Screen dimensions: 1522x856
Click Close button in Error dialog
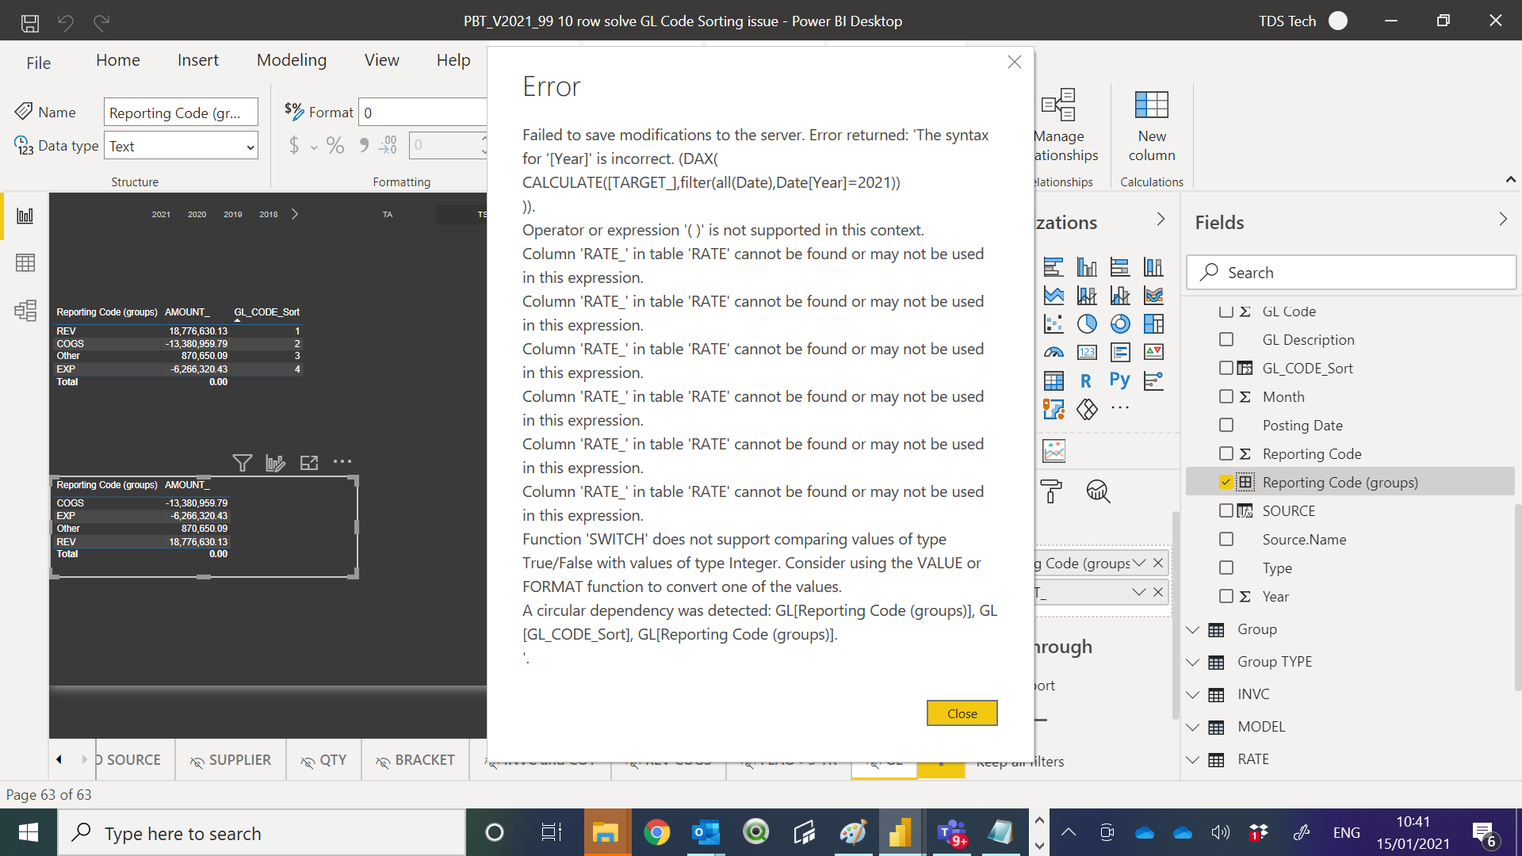pos(962,713)
